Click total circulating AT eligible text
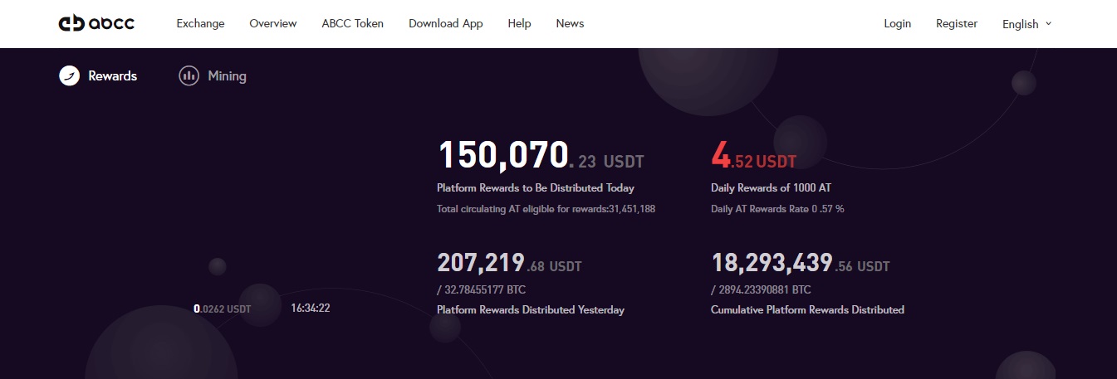This screenshot has height=379, width=1117. 546,209
